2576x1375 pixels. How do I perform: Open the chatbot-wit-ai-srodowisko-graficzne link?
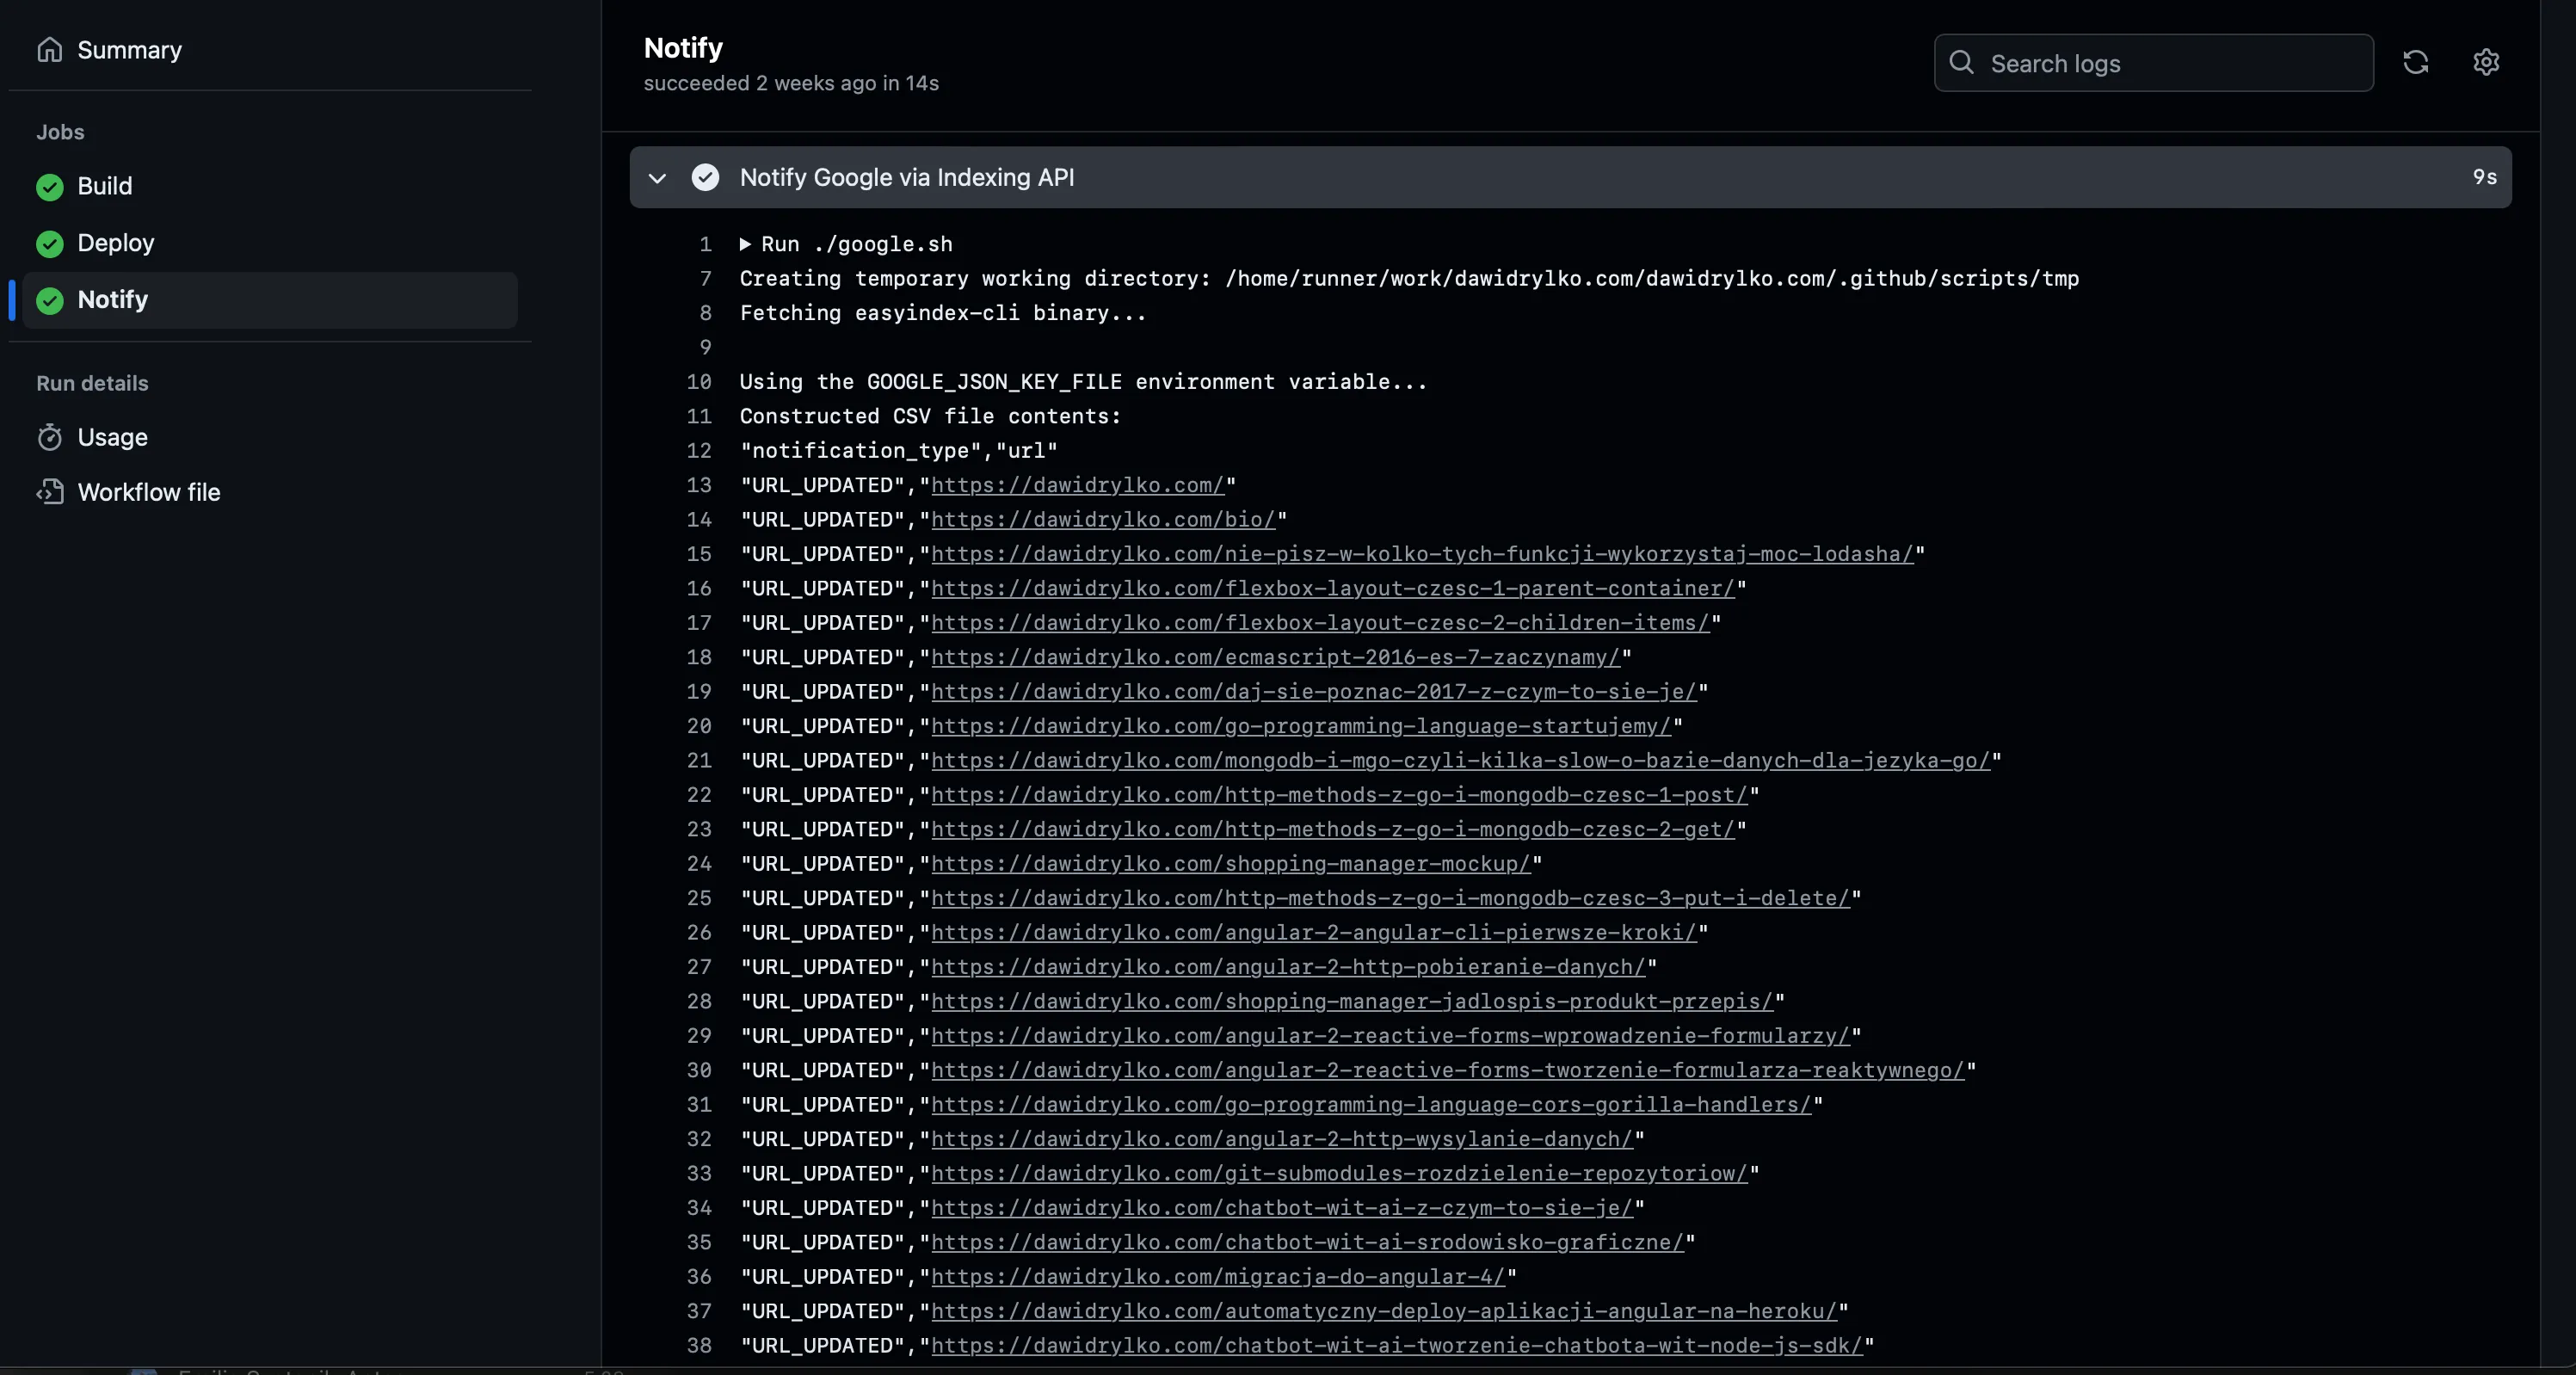(x=1307, y=1243)
